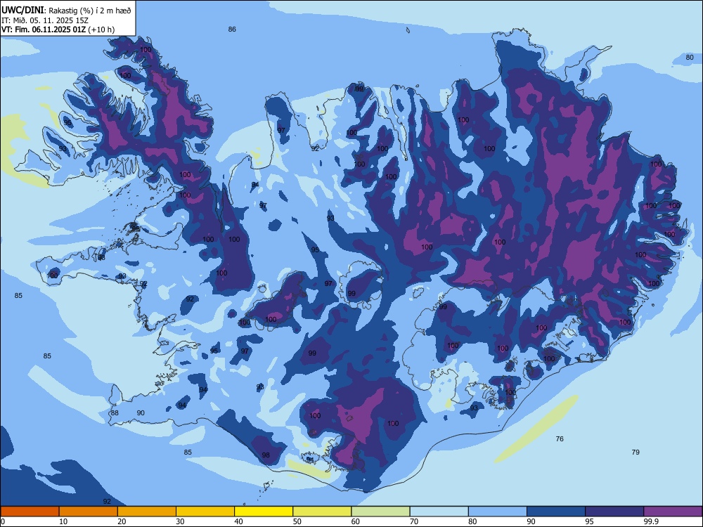Select the medium blue 90–95 legend swatch
Image resolution: width=703 pixels, height=527 pixels.
556,512
